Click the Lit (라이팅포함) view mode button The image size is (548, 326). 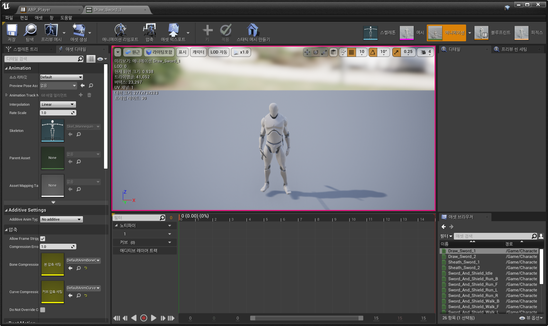click(x=159, y=52)
